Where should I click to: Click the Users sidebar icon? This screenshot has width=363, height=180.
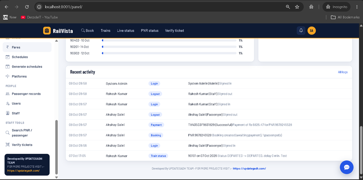point(7,104)
